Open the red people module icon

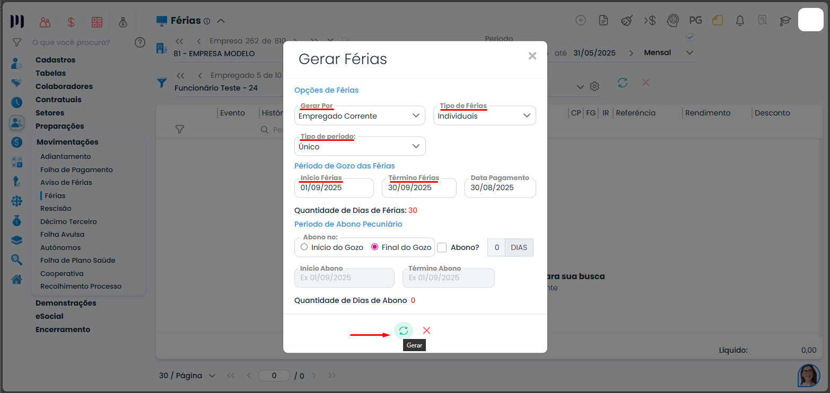[x=45, y=22]
